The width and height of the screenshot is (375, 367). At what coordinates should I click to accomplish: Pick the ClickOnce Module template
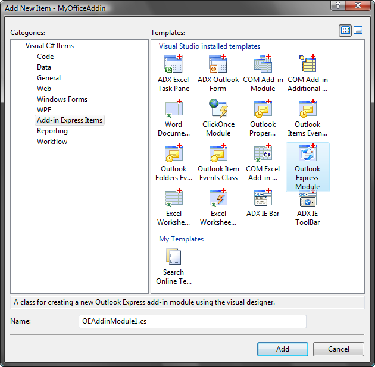(218, 118)
